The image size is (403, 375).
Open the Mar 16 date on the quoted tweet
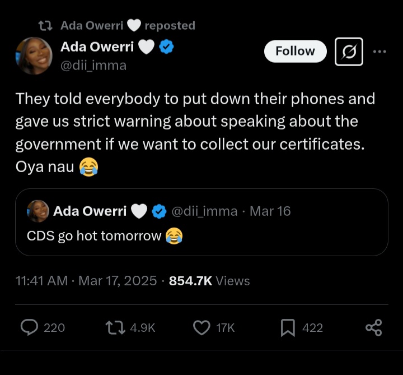point(270,211)
